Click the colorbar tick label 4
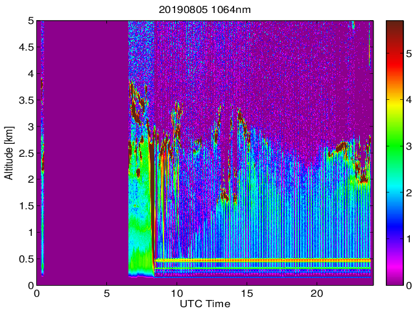The height and width of the screenshot is (311, 415). (x=409, y=100)
